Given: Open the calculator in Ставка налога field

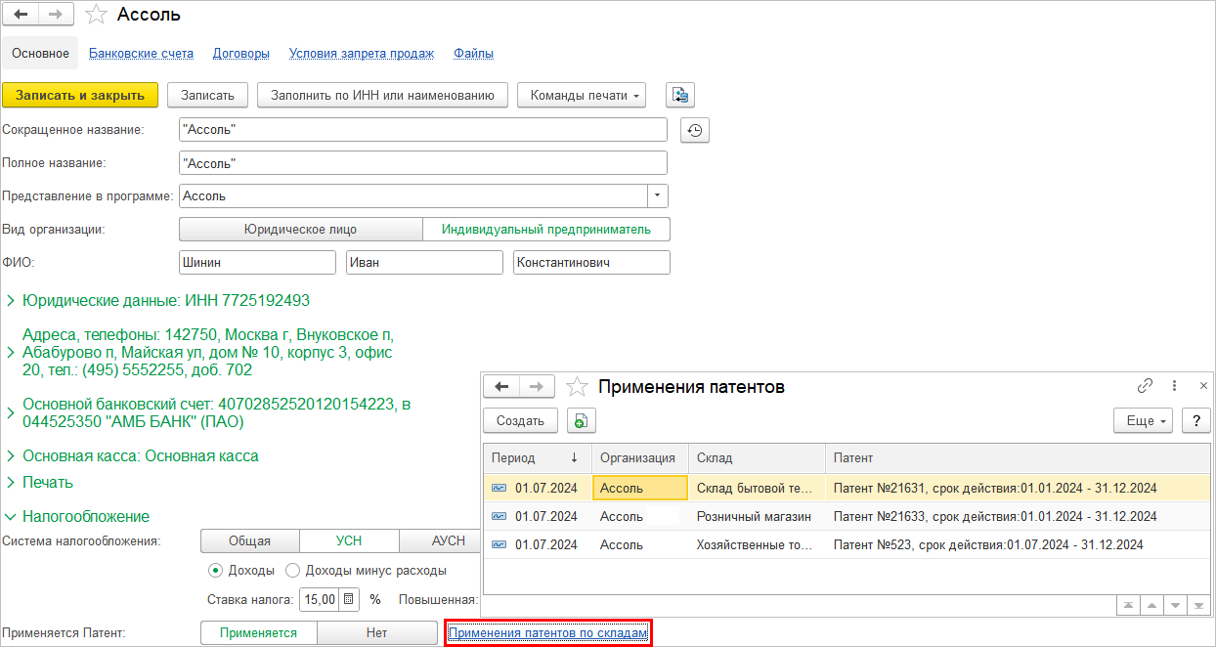Looking at the screenshot, I should pos(348,599).
